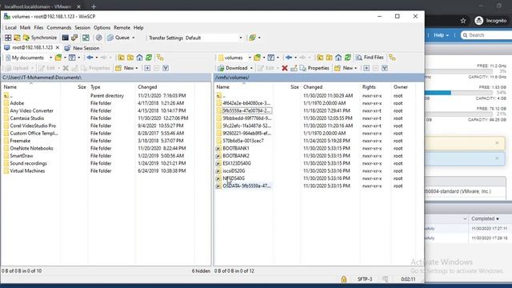Select the OneNote Notebooks folder
This screenshot has width=512, height=288.
31,148
